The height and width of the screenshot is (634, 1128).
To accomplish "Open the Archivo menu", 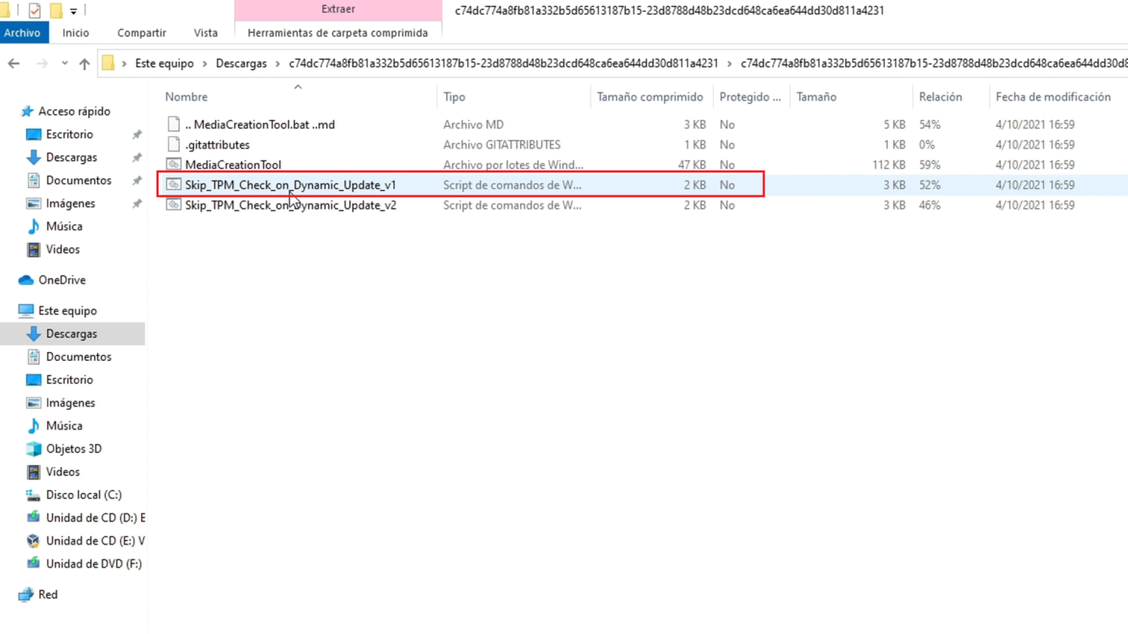I will 22,32.
